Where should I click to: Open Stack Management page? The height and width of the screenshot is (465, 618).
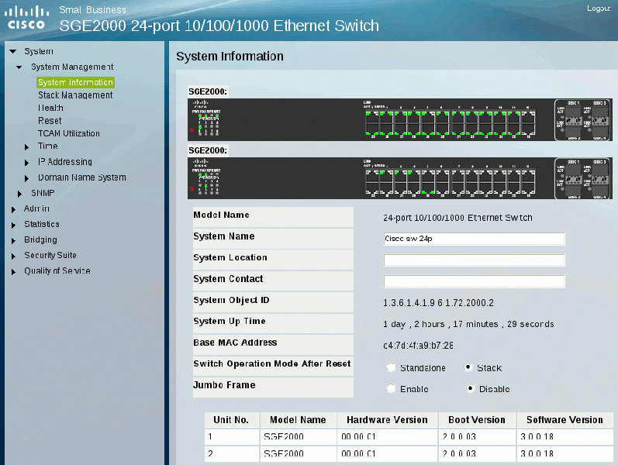click(75, 95)
